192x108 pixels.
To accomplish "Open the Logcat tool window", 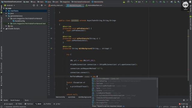I will tap(8, 104).
